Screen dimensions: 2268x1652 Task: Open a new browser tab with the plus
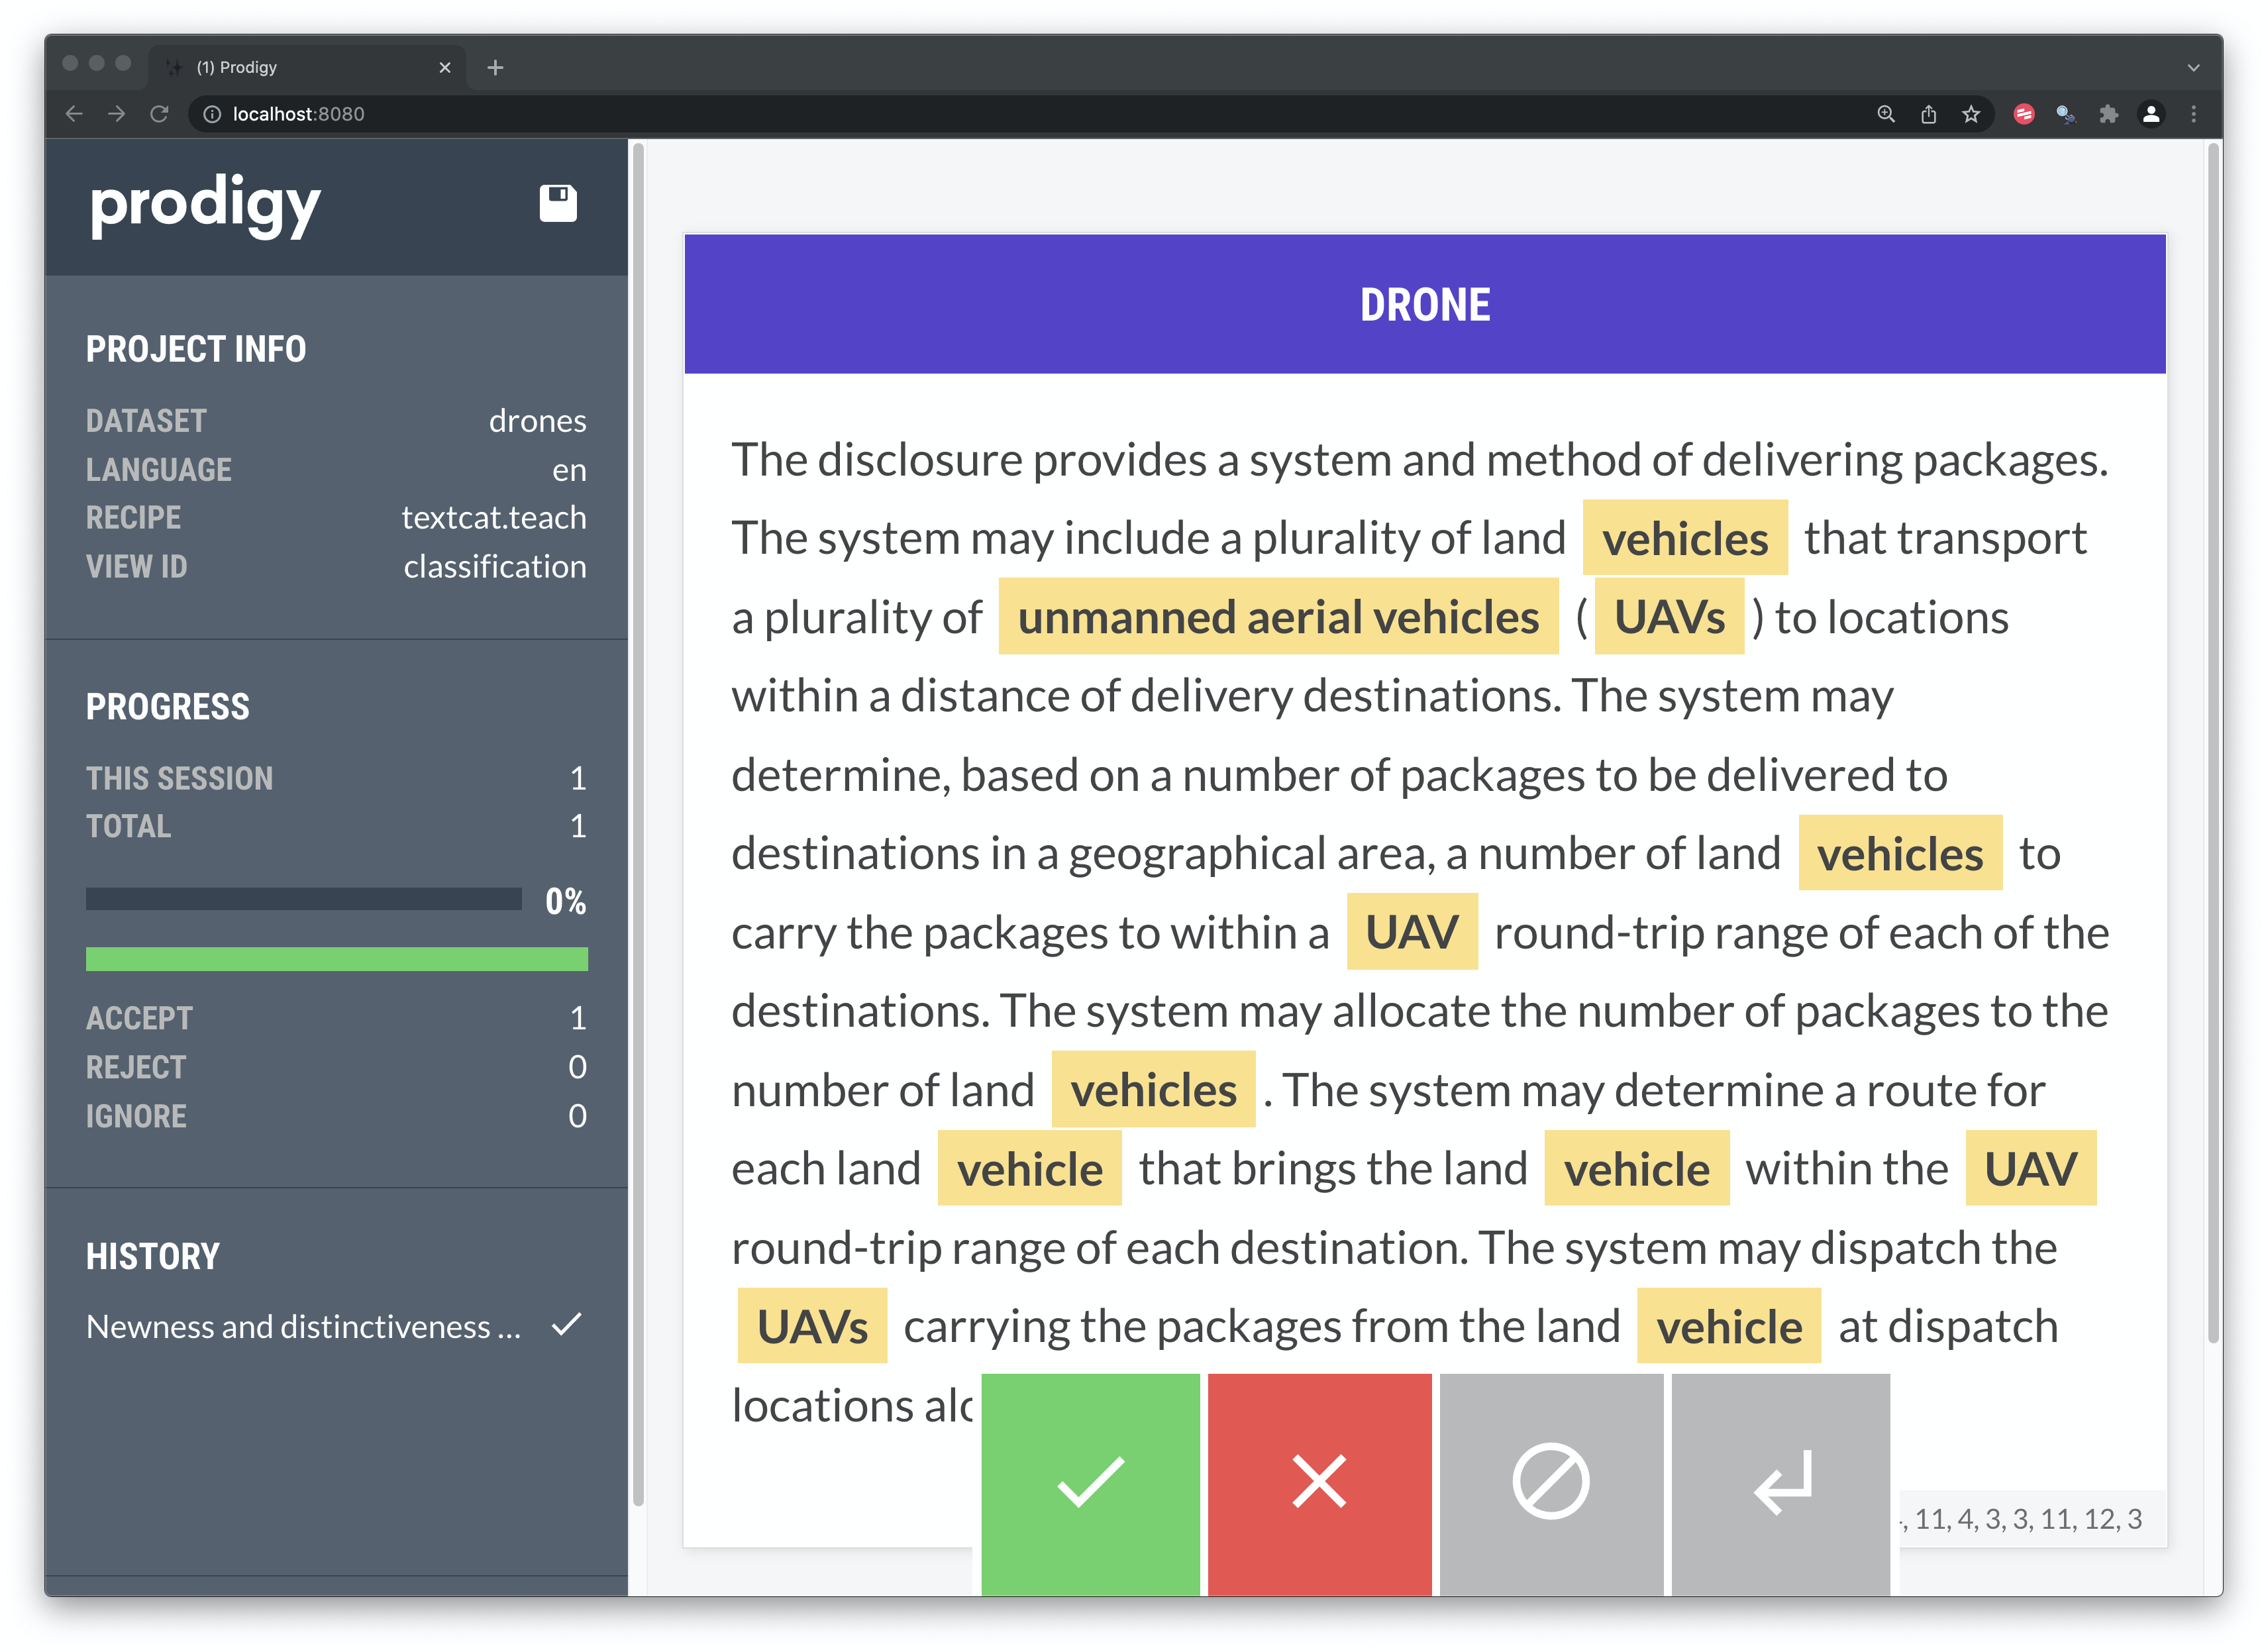pos(495,67)
